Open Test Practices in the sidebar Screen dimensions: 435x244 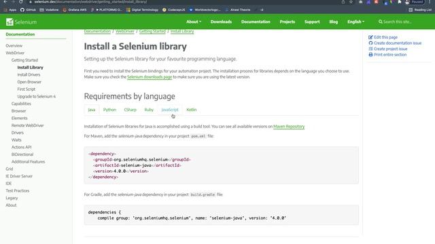pos(17,190)
